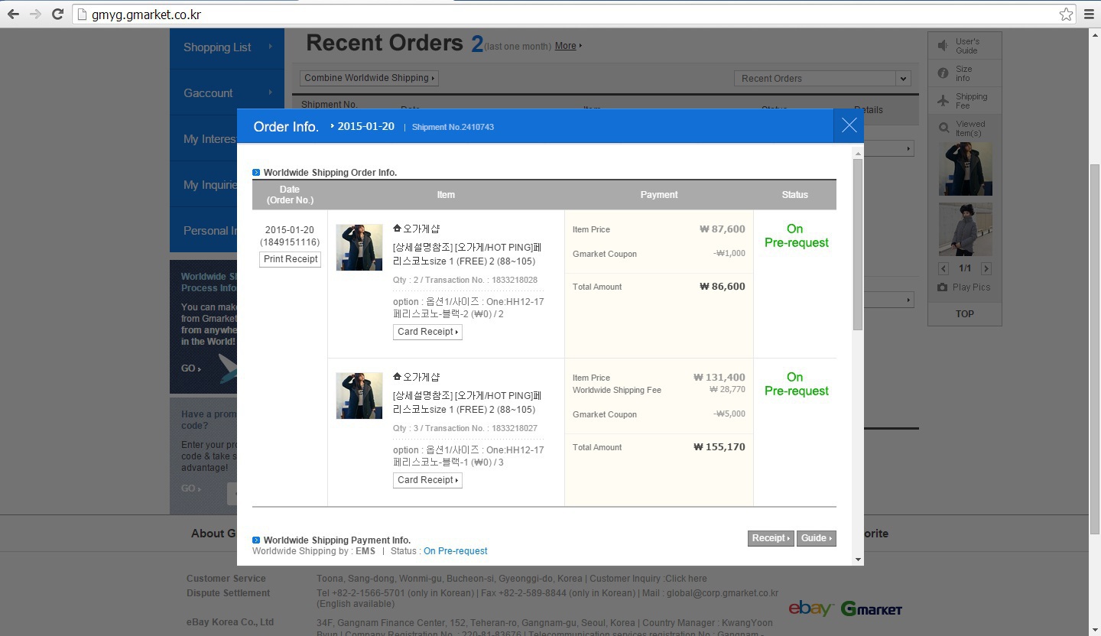Click the More link beside Recent Orders
1101x636 pixels.
568,46
